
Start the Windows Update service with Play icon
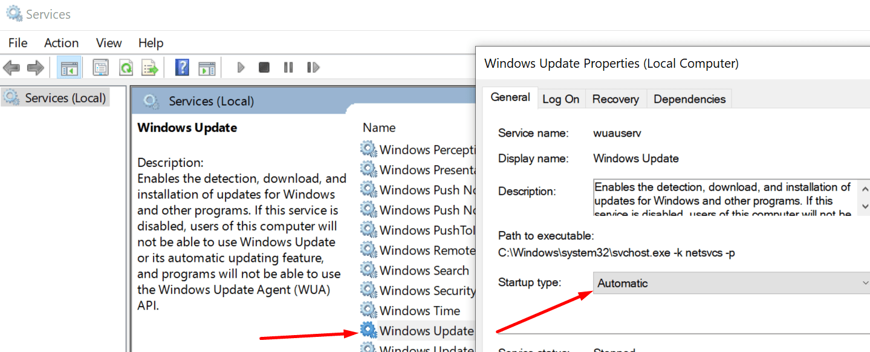click(240, 67)
